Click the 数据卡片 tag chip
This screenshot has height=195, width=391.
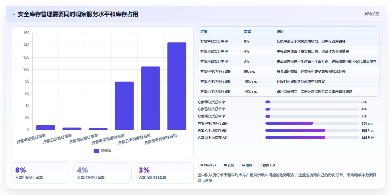point(268,165)
